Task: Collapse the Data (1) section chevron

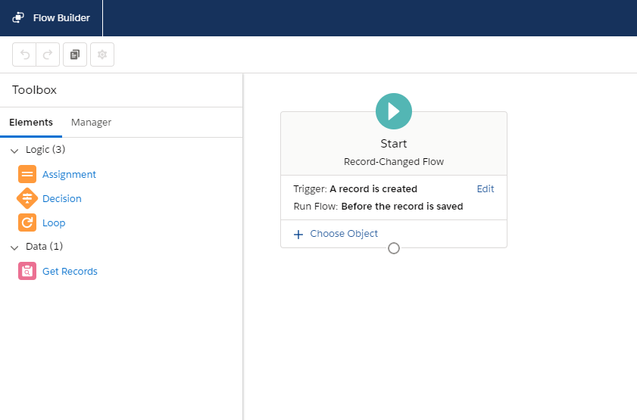Action: click(x=14, y=247)
